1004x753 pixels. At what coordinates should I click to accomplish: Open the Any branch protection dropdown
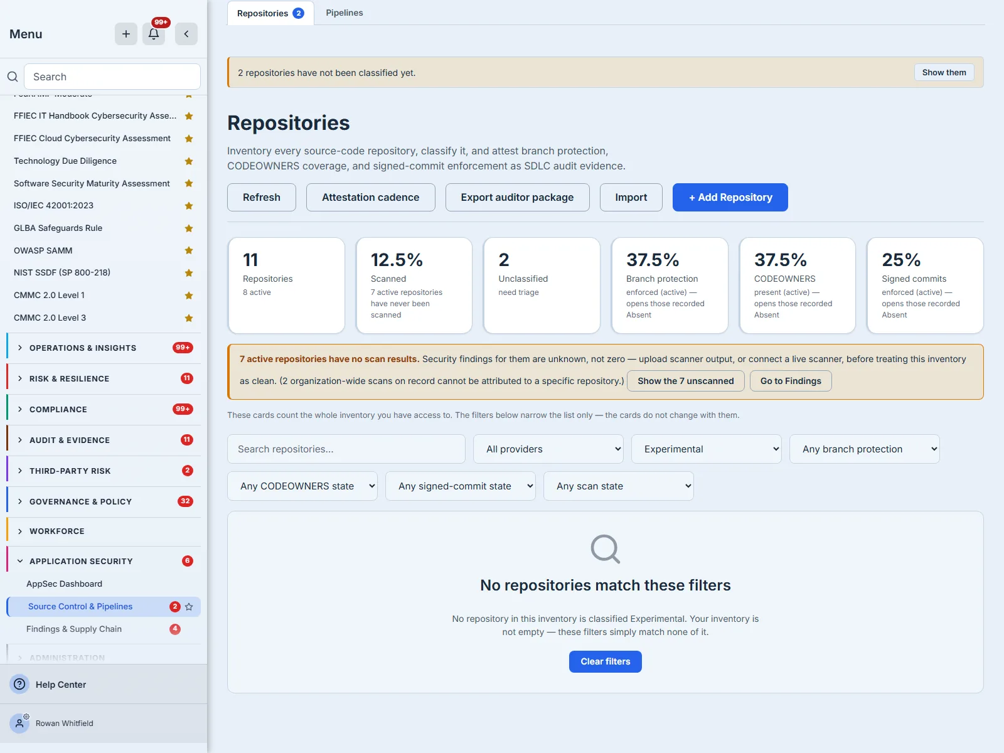pos(865,449)
